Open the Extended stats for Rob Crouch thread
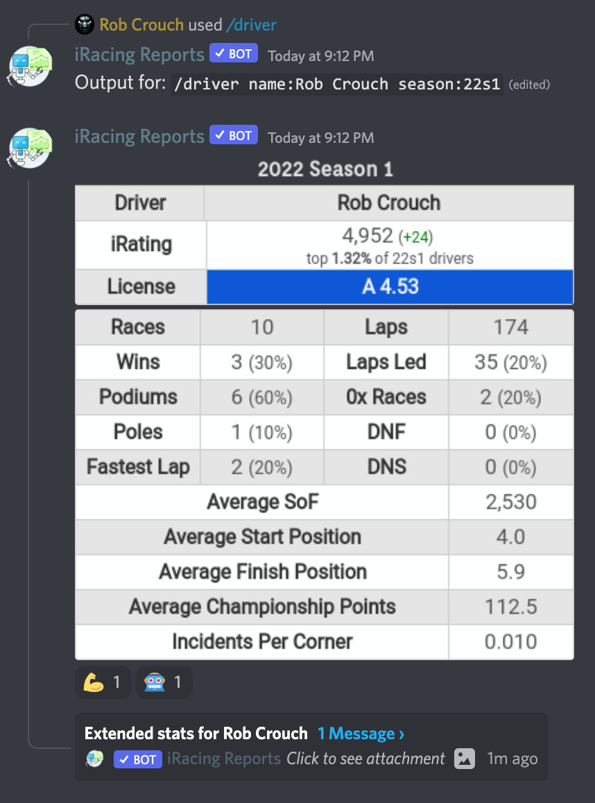This screenshot has height=803, width=595. 196,734
